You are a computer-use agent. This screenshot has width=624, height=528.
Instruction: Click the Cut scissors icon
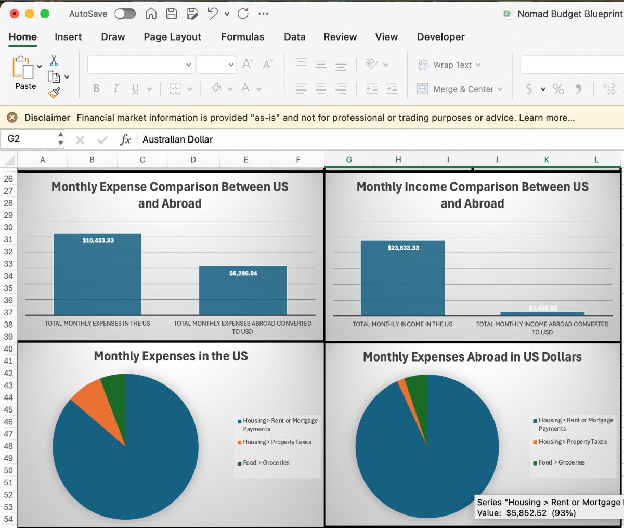tap(54, 60)
